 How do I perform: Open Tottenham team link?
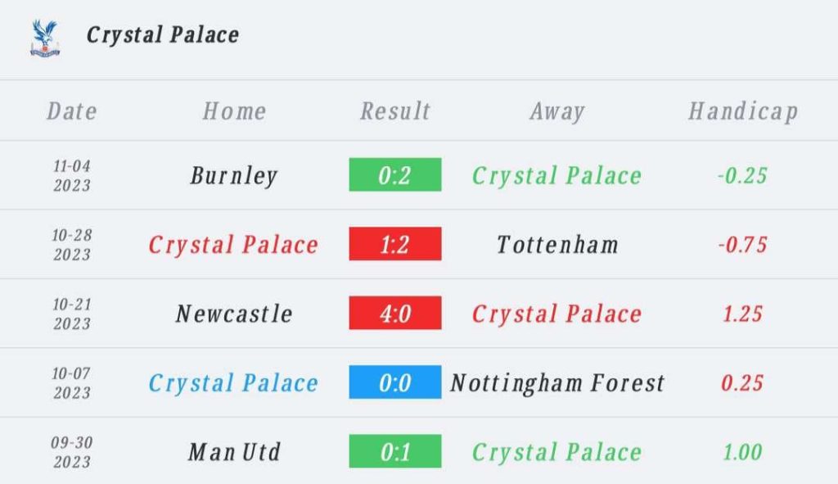(557, 245)
